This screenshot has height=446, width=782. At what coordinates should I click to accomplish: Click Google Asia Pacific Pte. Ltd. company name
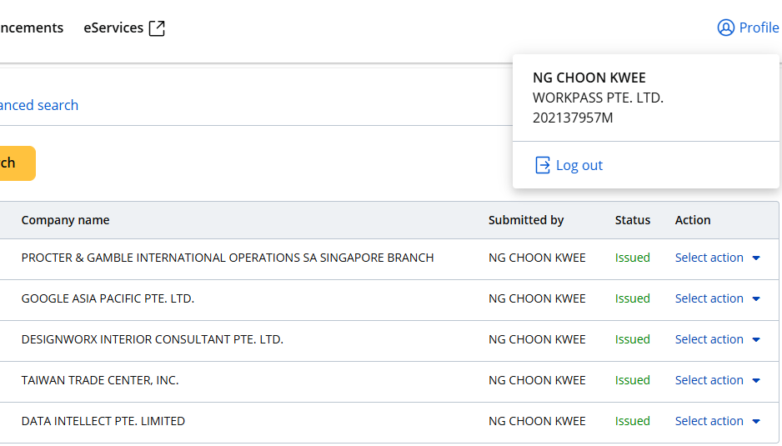108,298
